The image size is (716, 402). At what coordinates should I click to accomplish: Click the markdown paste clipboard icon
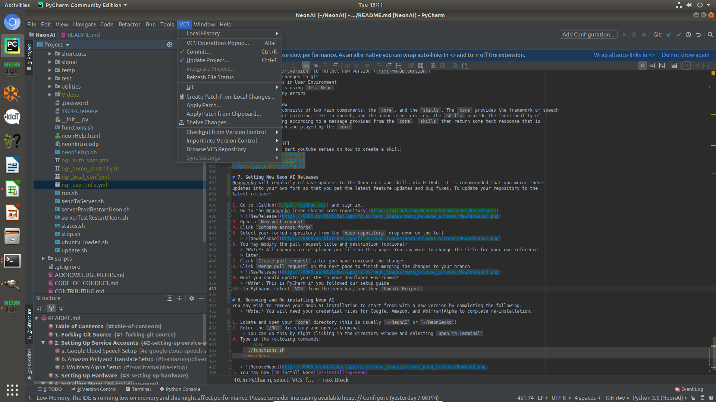(465, 66)
